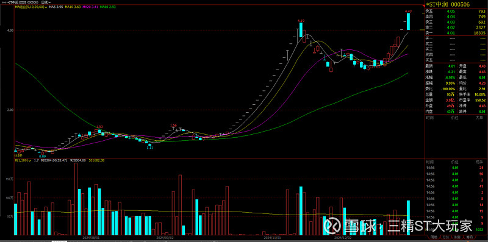Viewport: 488px width, 242px height.
Task: Click the 2024/08/01 date axis label
Action: [x=91, y=237]
